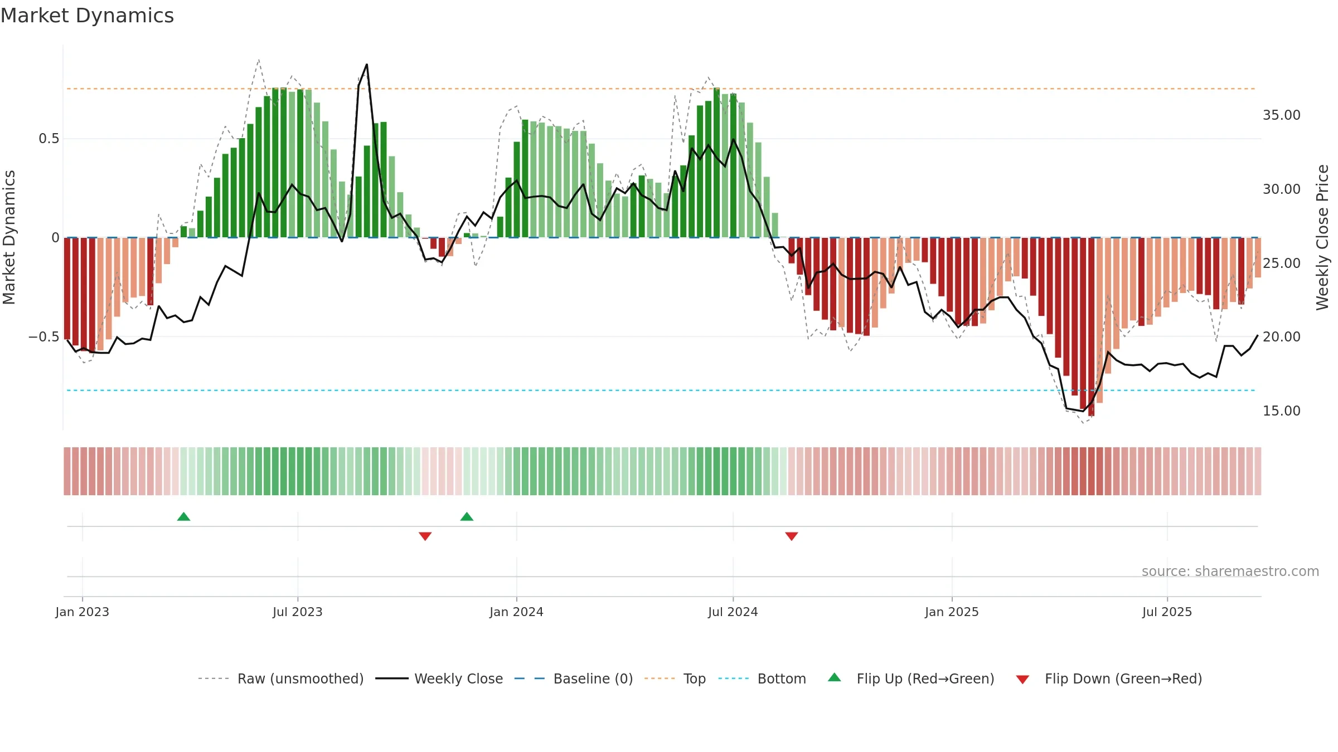Toggle the Raw (unsmoothed) legend entry
The width and height of the screenshot is (1338, 752).
281,678
